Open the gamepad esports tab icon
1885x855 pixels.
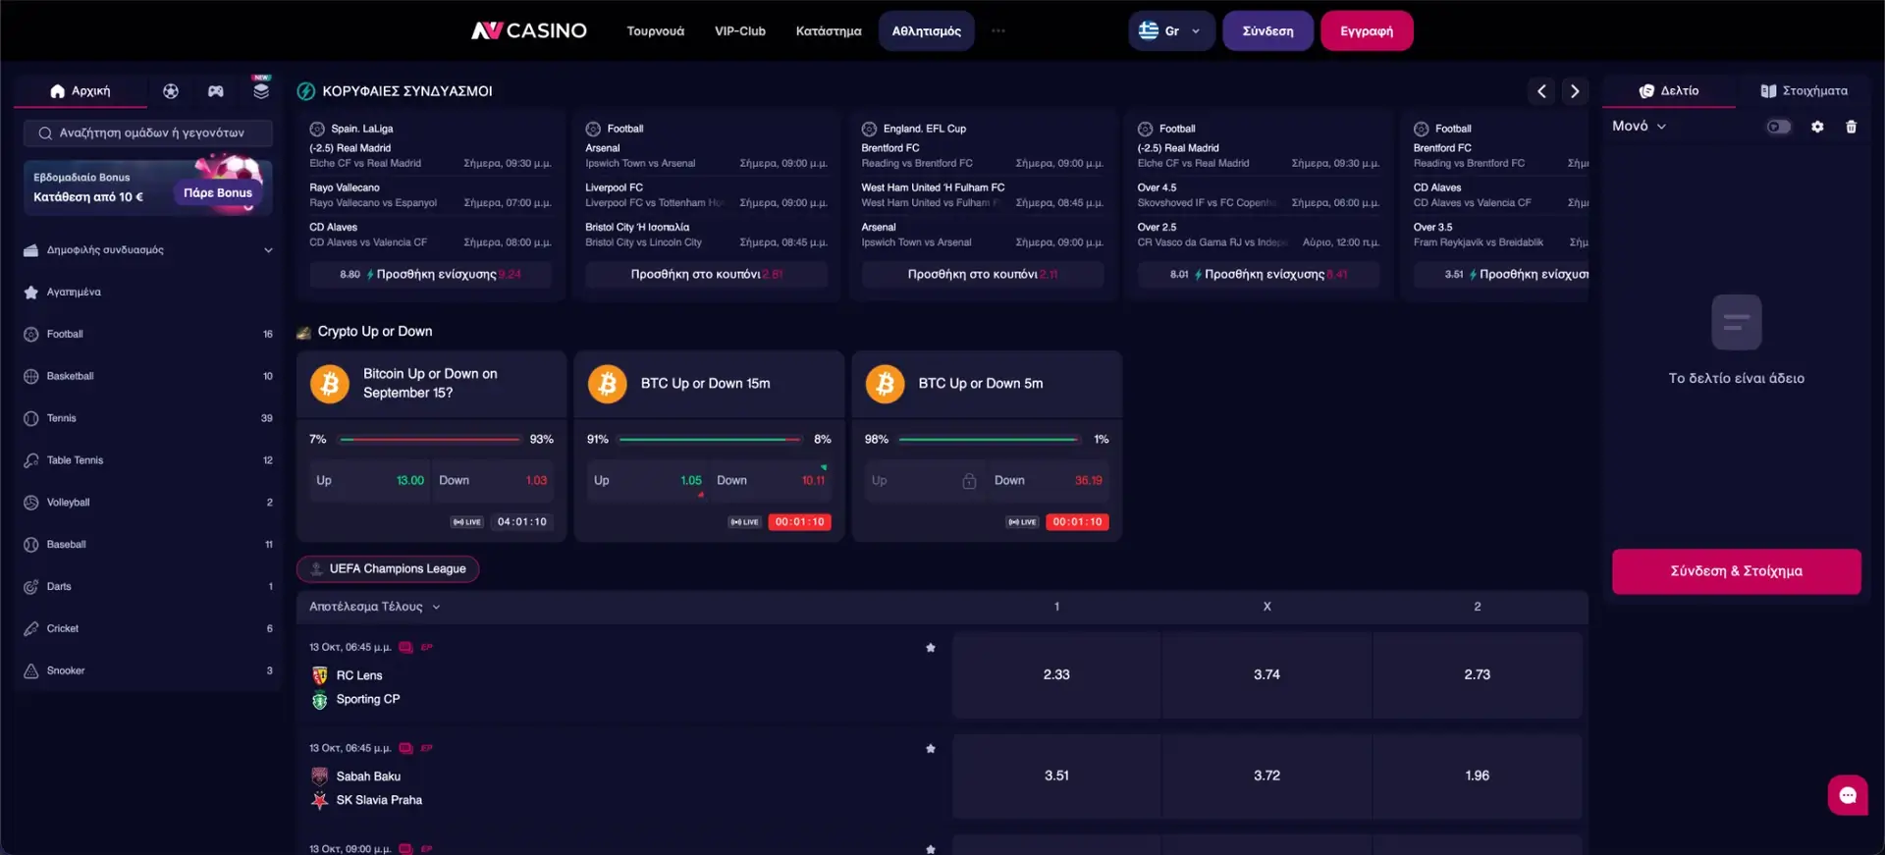tap(216, 91)
